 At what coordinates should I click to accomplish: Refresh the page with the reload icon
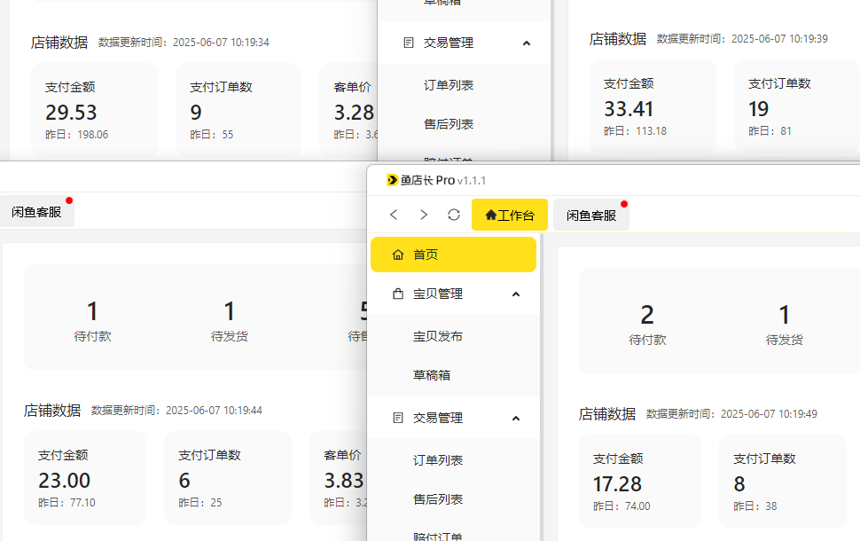click(x=452, y=215)
